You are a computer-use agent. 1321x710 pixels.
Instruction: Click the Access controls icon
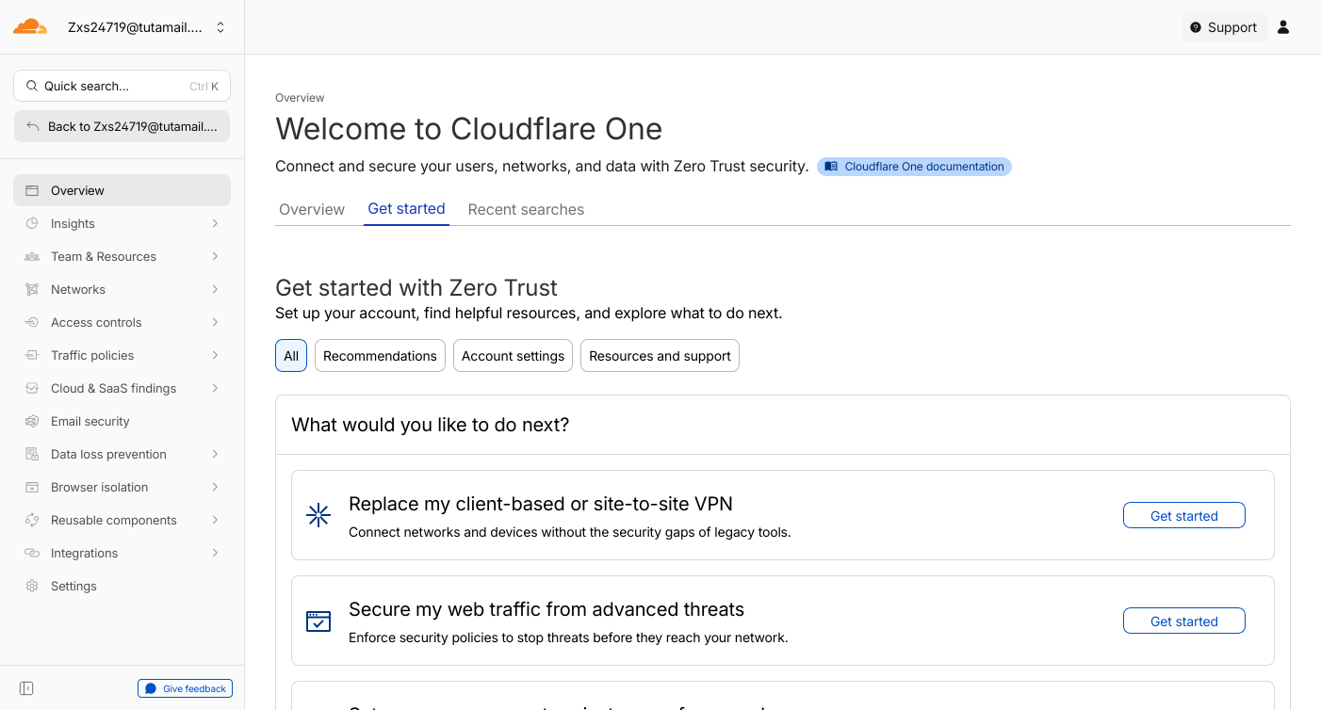[x=32, y=322]
